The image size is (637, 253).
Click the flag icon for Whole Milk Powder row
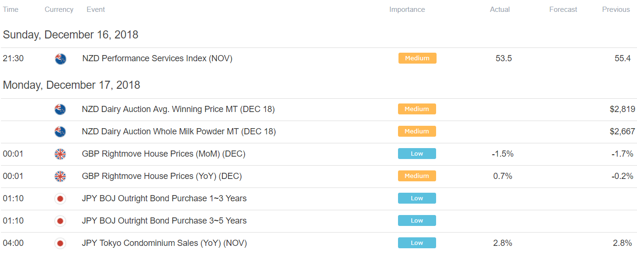[60, 131]
